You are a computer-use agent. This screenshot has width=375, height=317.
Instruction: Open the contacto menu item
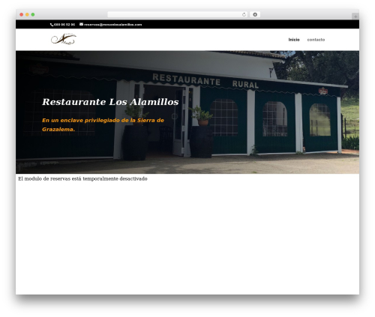[x=316, y=40]
